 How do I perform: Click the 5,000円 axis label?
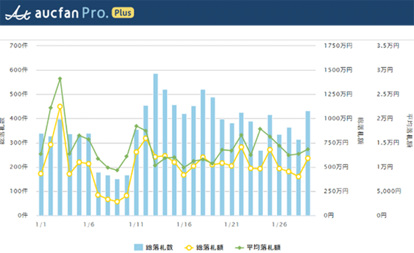pos(389,191)
